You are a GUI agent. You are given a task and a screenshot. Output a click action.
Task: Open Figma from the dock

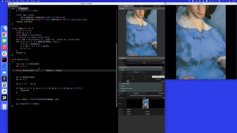(4, 79)
